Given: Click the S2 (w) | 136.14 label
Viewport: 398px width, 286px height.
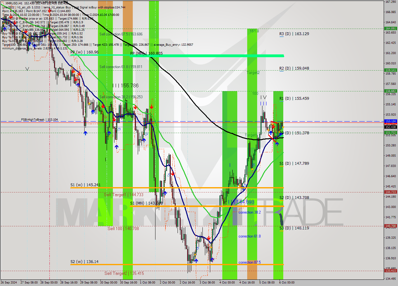Looking at the screenshot, I should coord(84,262).
